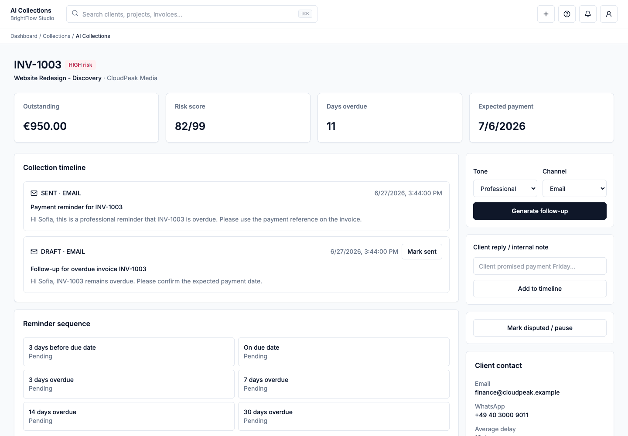Image resolution: width=628 pixels, height=436 pixels.
Task: Click WhatsApp number +49 40 3000 9011
Action: pyautogui.click(x=502, y=415)
